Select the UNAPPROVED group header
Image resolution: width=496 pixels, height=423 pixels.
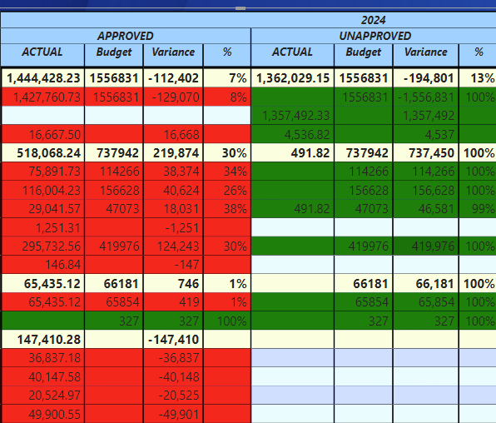(x=374, y=36)
